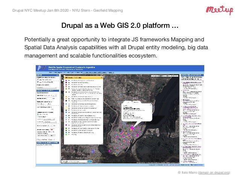Click the first magenta dot in the legend list

pyautogui.click(x=66, y=80)
